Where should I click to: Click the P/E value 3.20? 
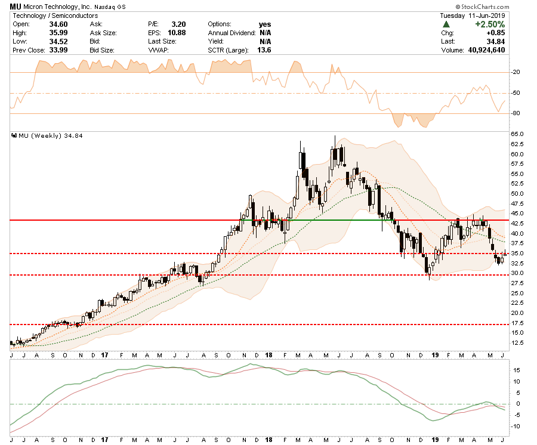point(178,24)
